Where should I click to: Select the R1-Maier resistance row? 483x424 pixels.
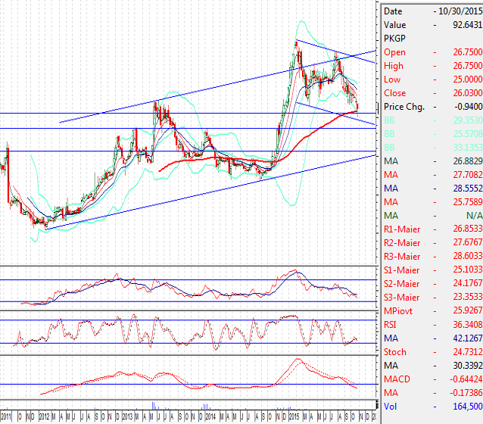(x=432, y=229)
